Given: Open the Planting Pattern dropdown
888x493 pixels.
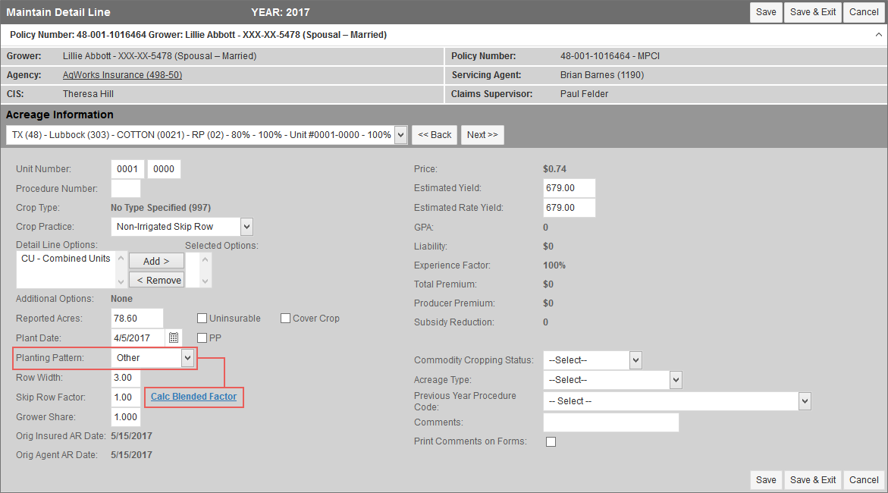Looking at the screenshot, I should click(187, 358).
